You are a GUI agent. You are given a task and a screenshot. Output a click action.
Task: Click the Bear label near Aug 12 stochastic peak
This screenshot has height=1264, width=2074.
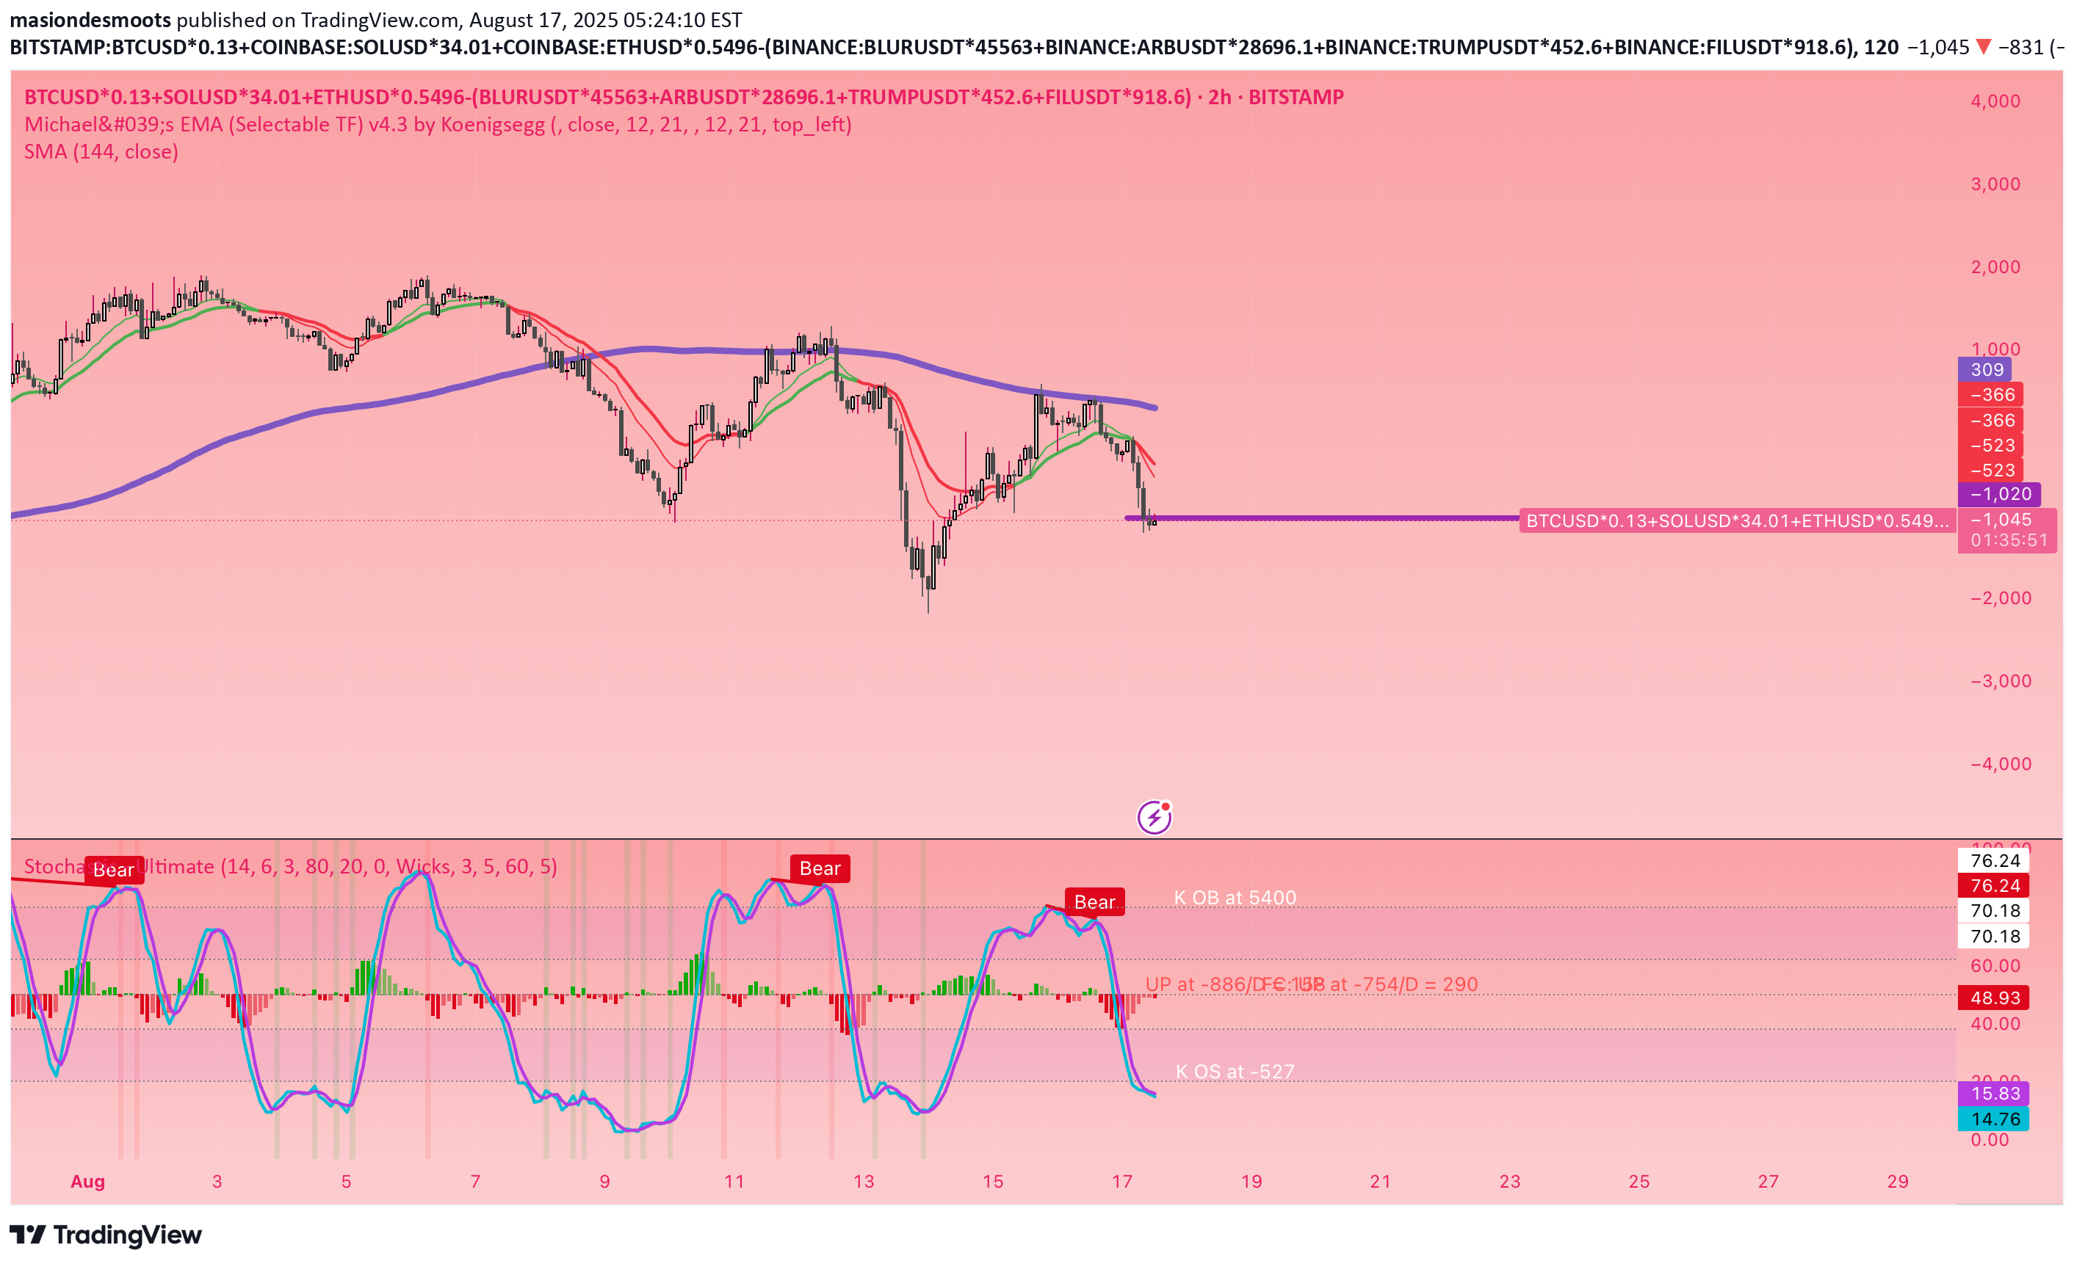[820, 868]
